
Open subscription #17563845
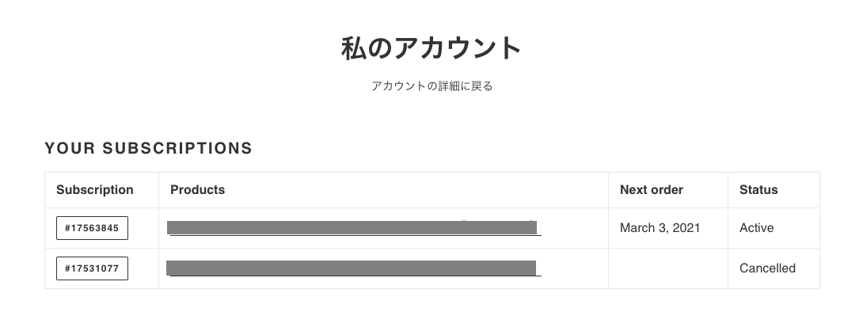(x=92, y=228)
